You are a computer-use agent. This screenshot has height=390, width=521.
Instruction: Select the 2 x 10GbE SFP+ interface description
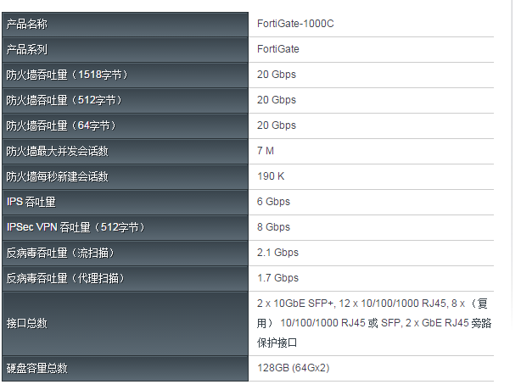click(374, 323)
